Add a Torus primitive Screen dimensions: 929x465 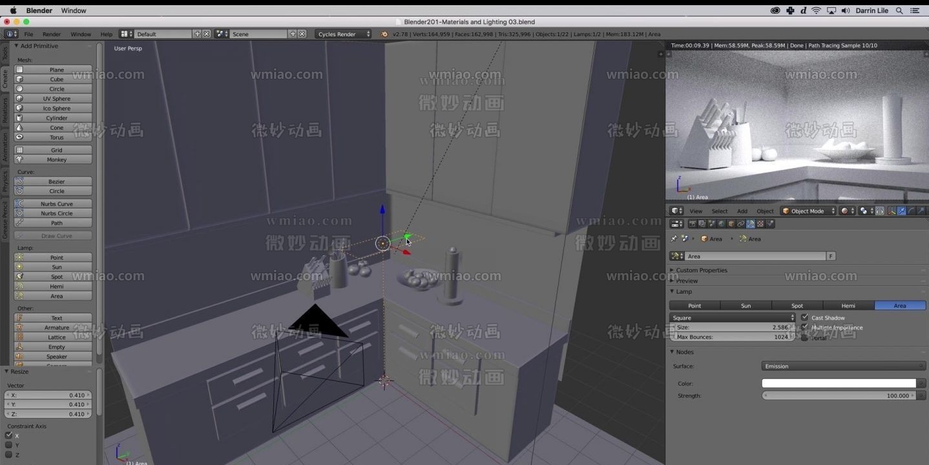pyautogui.click(x=56, y=137)
